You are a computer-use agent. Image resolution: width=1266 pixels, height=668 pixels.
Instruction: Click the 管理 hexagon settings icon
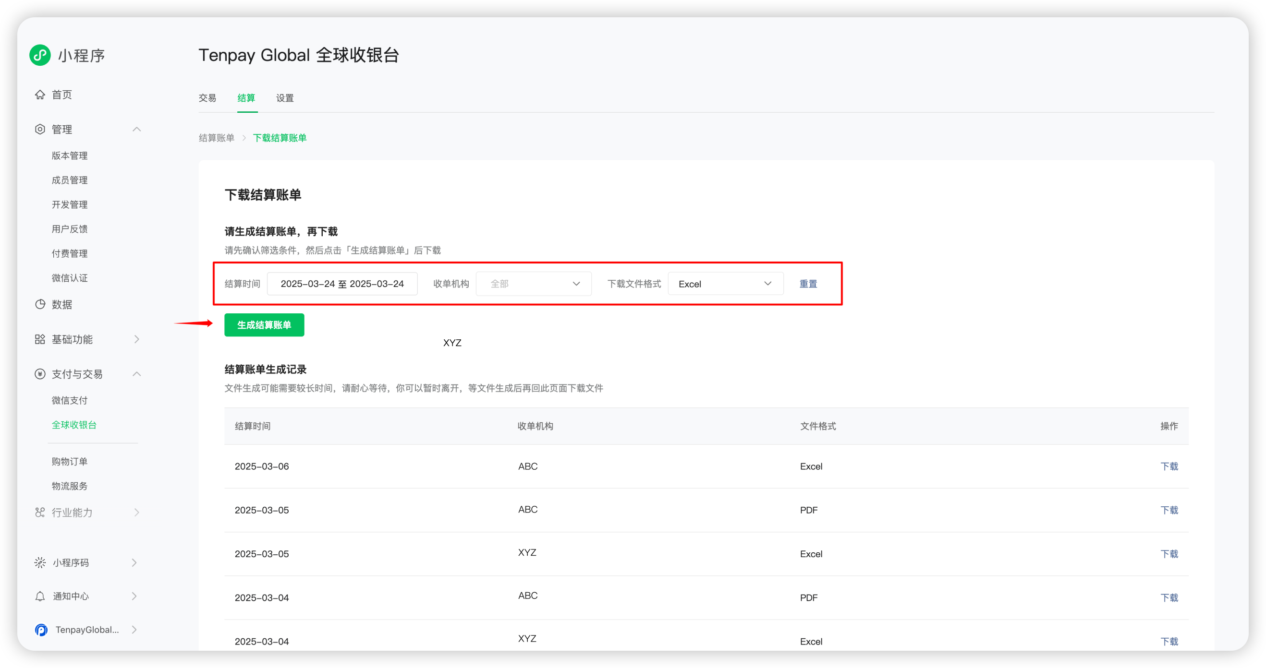pos(40,129)
